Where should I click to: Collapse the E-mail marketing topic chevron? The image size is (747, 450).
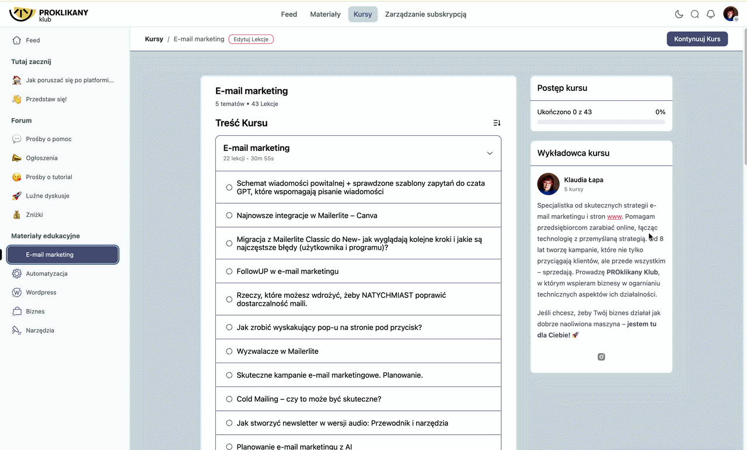pos(490,153)
